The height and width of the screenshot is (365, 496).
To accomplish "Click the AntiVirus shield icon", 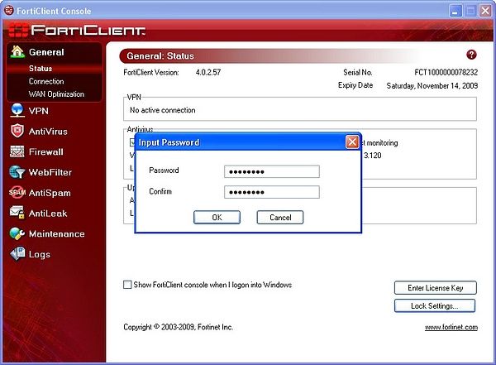I will tap(17, 131).
